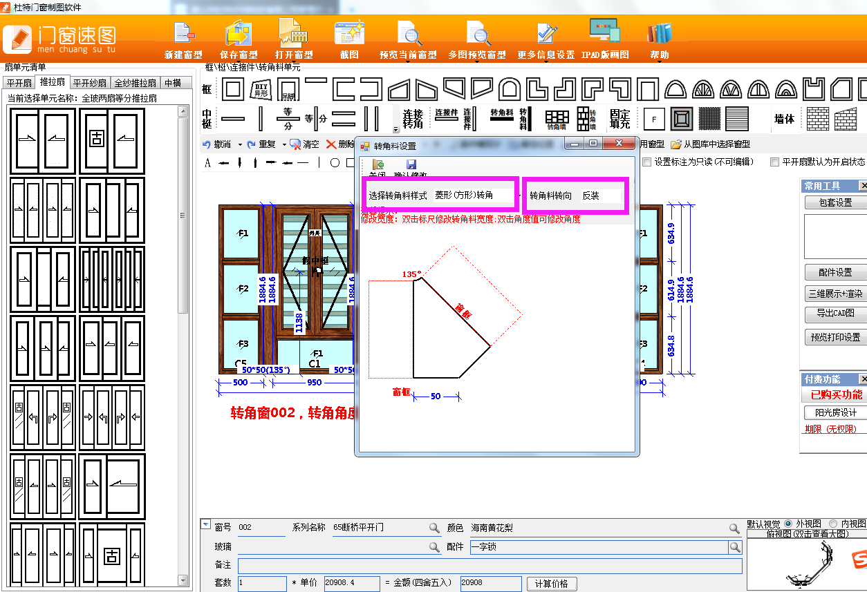The width and height of the screenshot is (867, 592).
Task: Click 导出CAD图 button
Action: click(835, 314)
